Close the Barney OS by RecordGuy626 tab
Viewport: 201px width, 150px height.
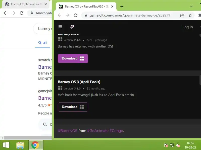[112, 6]
